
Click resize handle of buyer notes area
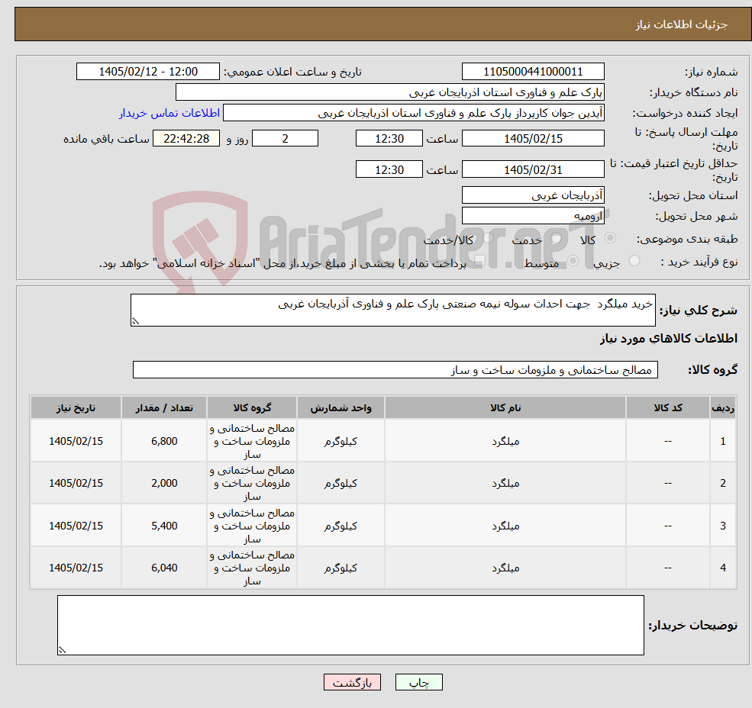coord(62,651)
